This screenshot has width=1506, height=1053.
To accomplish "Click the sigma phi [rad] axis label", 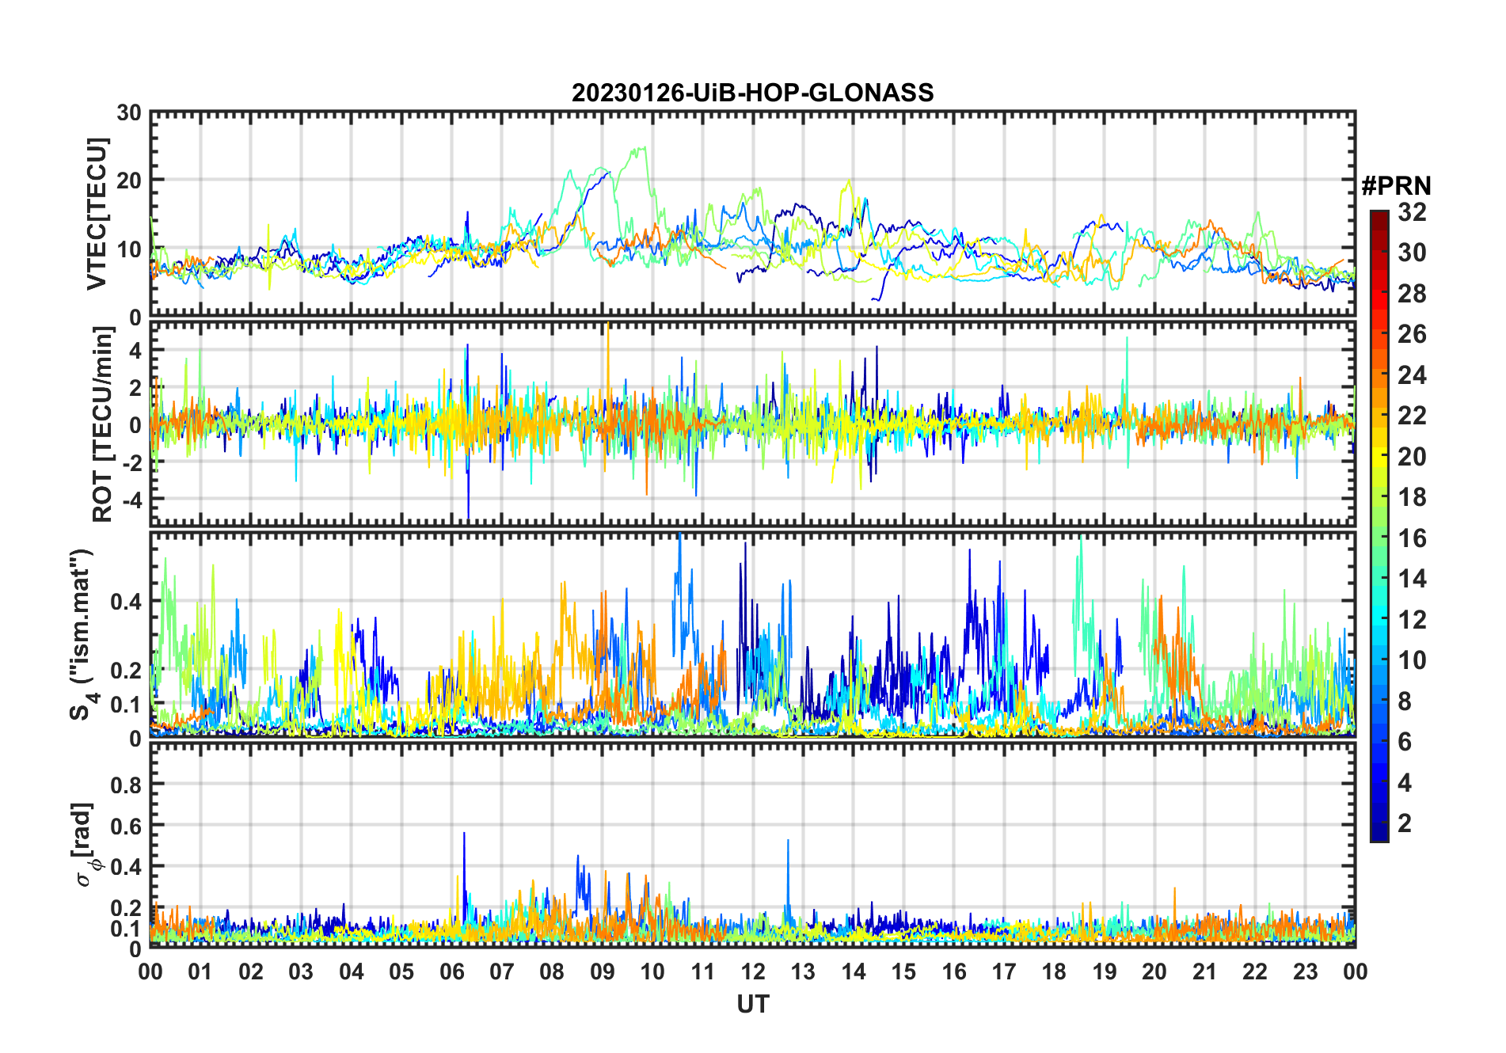I will (86, 844).
